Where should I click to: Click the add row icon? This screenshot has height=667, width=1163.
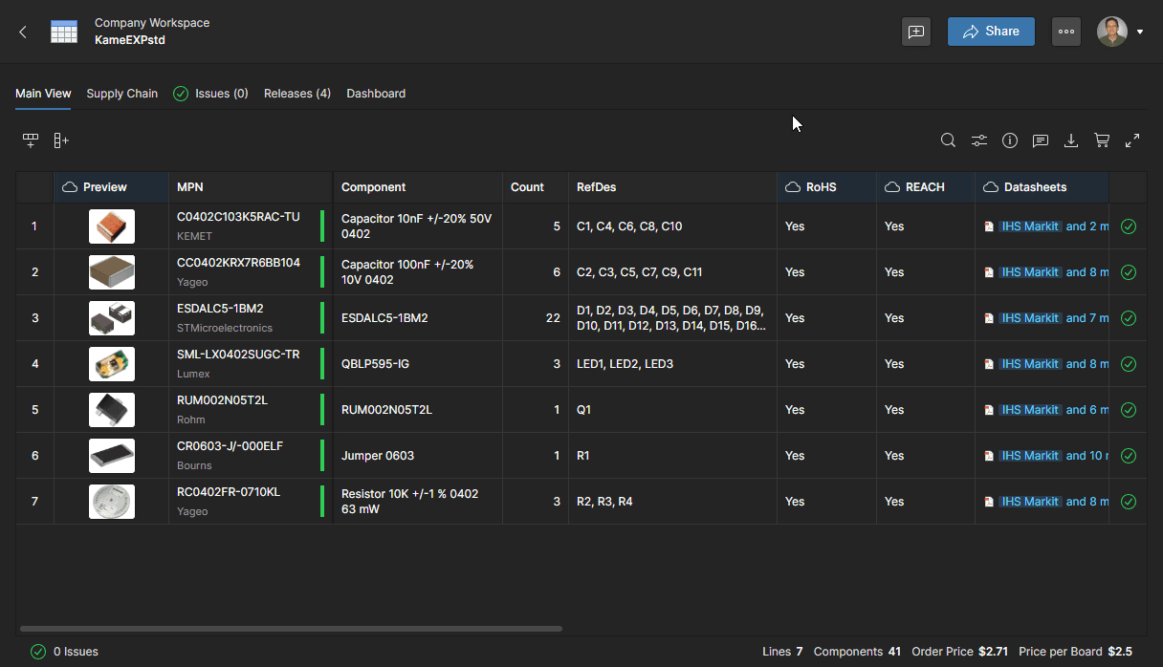[31, 140]
